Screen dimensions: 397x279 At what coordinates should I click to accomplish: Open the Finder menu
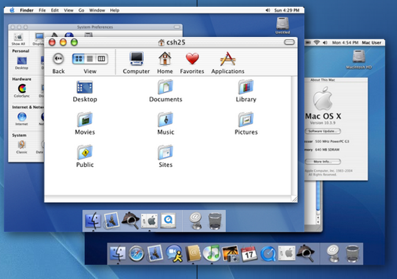(27, 10)
